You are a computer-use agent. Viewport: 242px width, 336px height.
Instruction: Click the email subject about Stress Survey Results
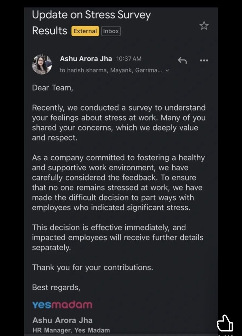91,23
